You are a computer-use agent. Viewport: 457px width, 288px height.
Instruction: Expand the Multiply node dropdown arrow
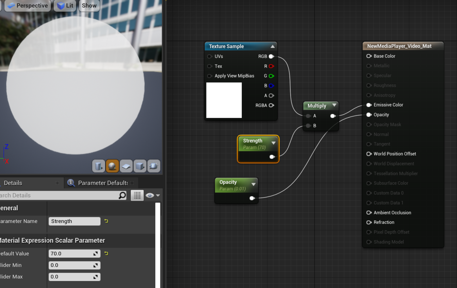334,105
